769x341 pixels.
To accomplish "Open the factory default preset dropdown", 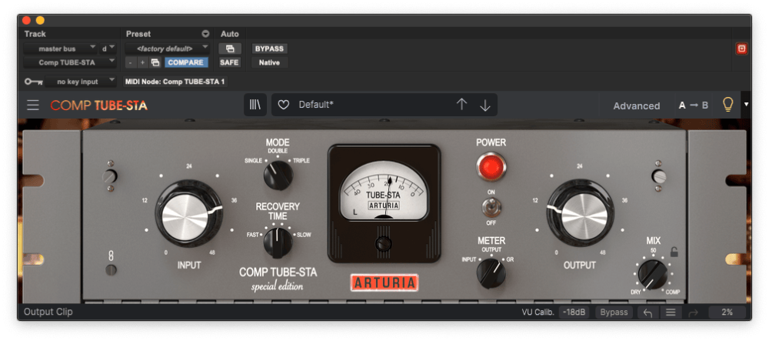I will (x=167, y=48).
